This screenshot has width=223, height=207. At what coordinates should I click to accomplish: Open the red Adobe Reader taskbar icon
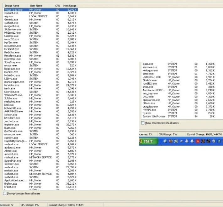(x=197, y=141)
